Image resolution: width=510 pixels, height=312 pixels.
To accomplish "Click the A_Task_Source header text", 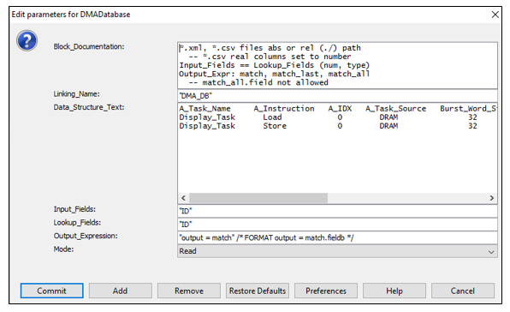I will 396,109.
